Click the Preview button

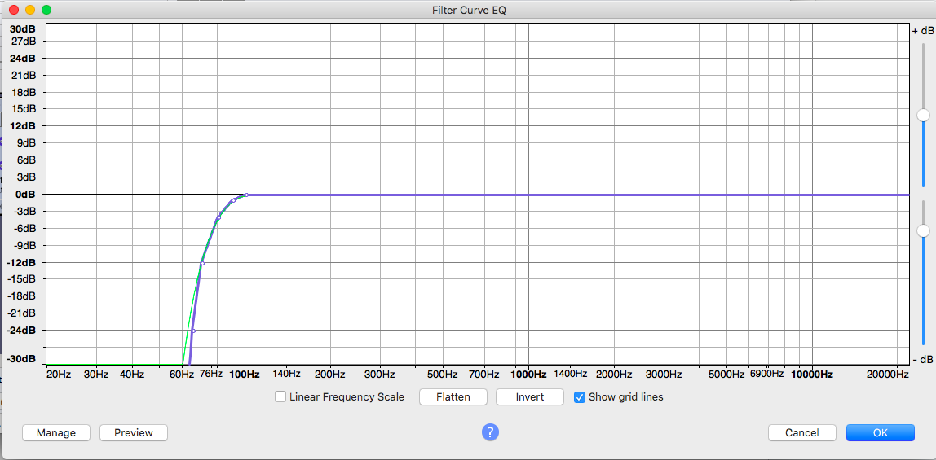(133, 432)
